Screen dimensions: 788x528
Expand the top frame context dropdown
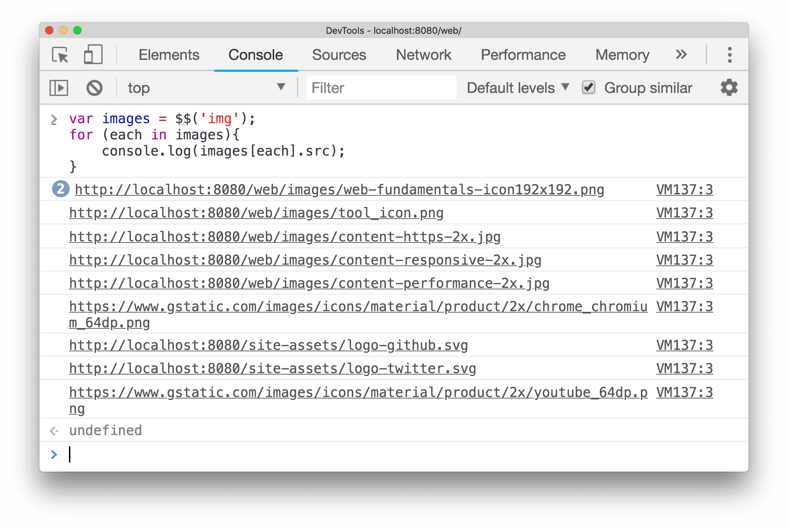click(x=282, y=88)
